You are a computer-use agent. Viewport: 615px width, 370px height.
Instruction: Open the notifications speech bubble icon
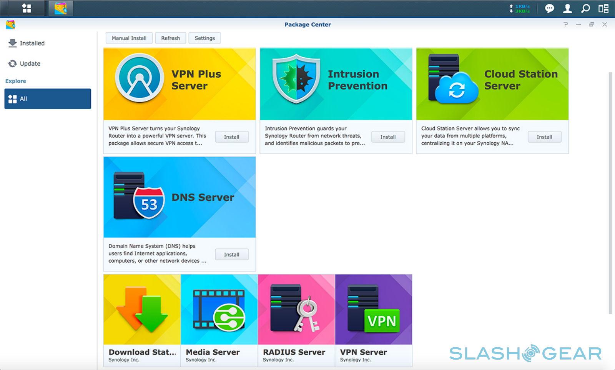pos(550,8)
